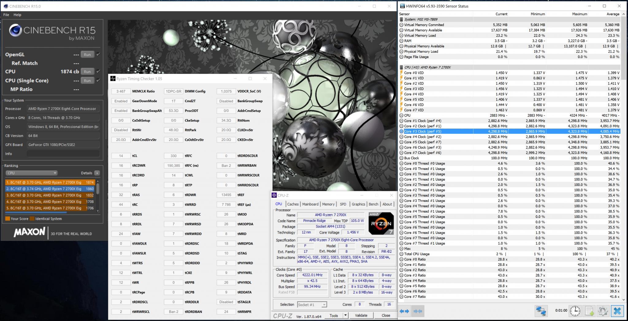
Task: Open the Tools dropdown arrow in CPU-Z
Action: pyautogui.click(x=345, y=315)
